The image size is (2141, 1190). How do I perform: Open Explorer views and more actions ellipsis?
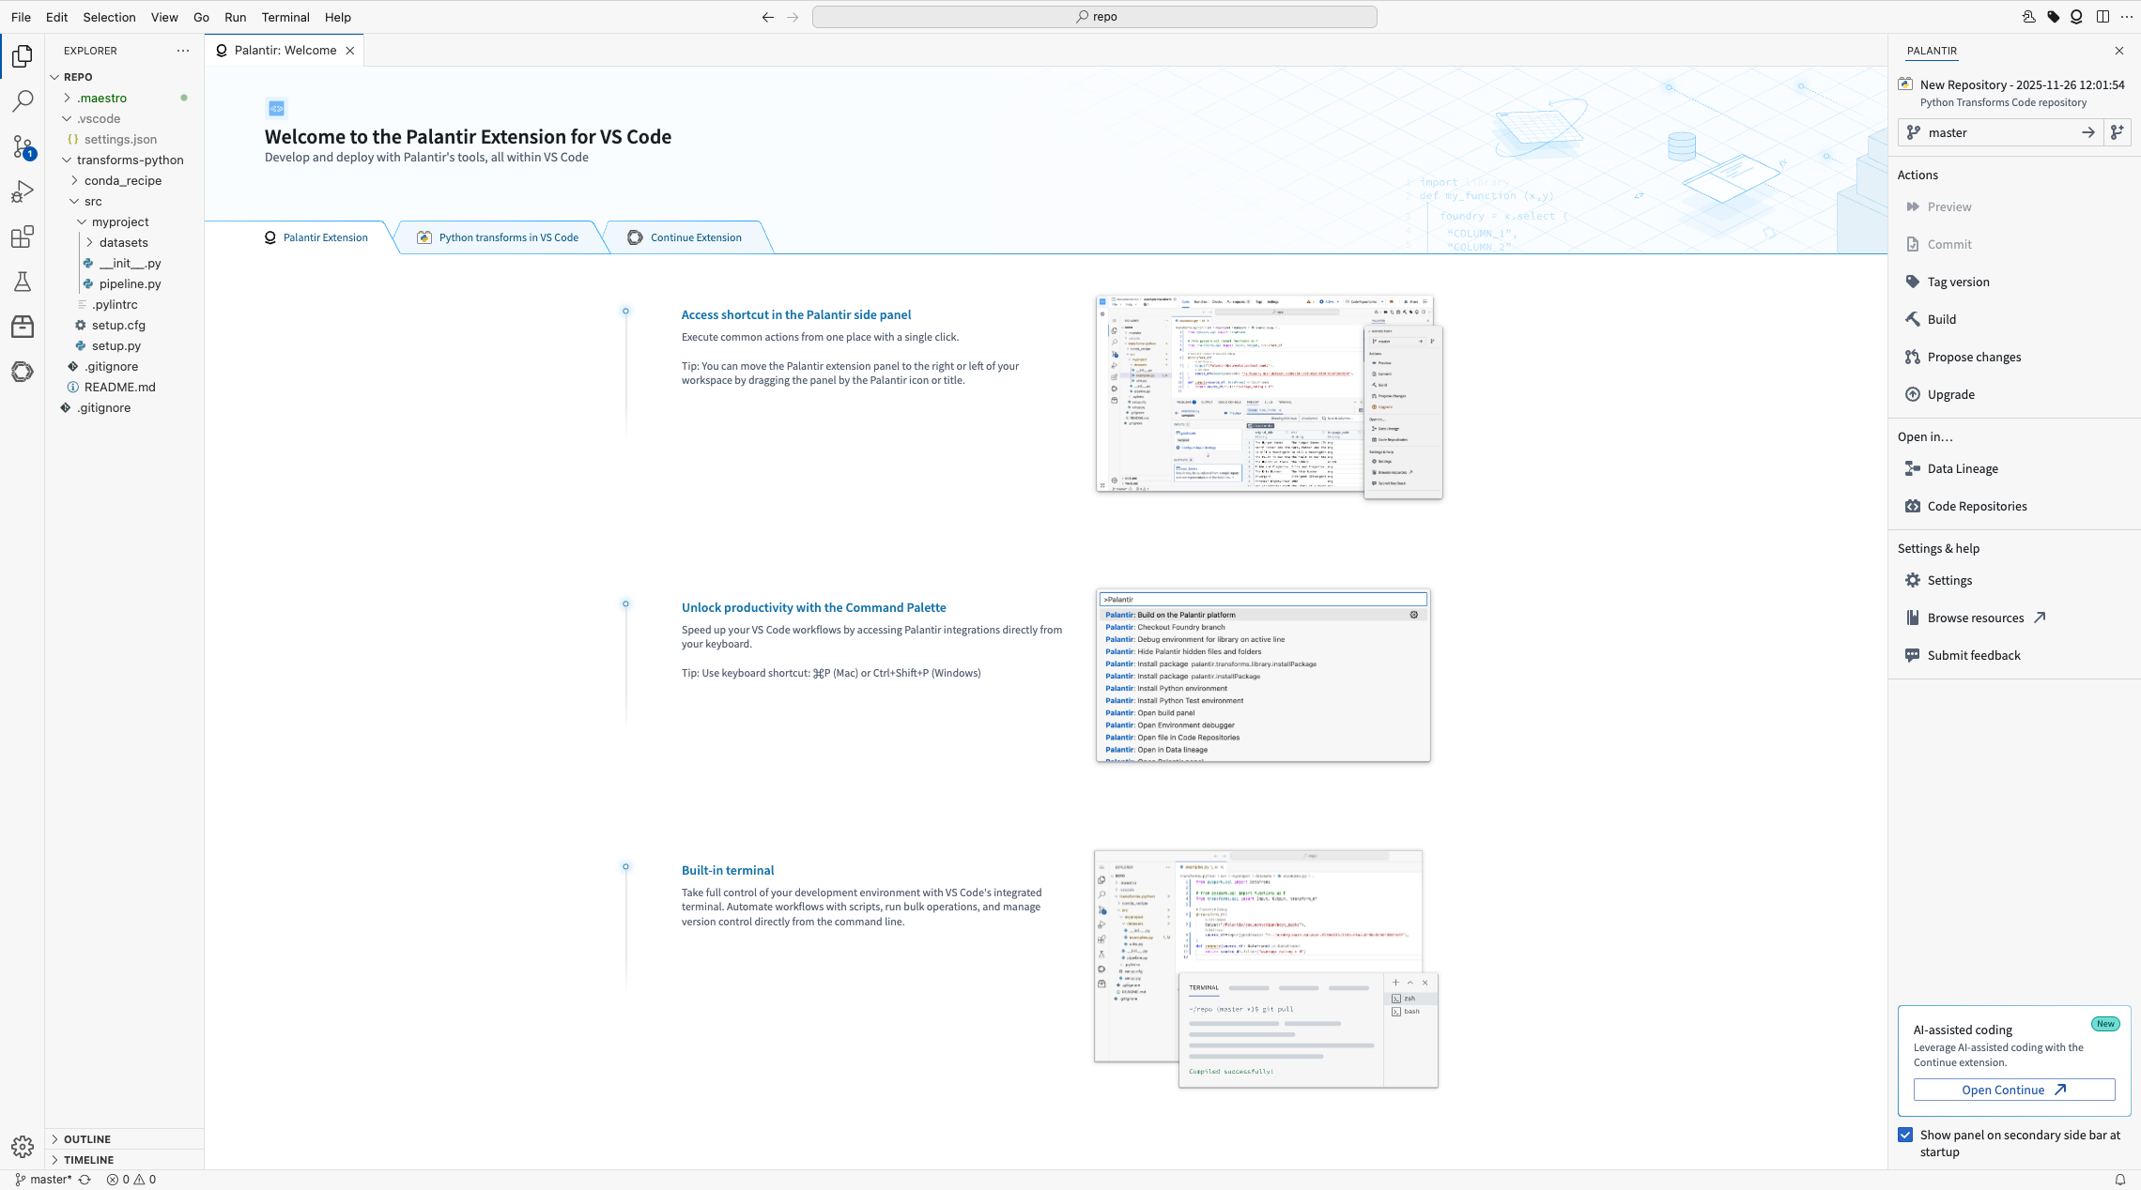point(183,51)
